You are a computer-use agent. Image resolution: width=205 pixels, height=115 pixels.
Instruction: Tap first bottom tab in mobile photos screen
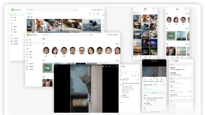[x=136, y=57]
